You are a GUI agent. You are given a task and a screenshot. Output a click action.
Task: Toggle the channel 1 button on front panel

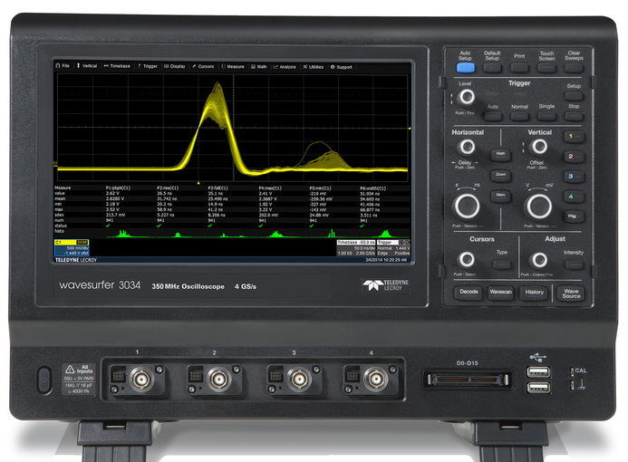(x=574, y=137)
